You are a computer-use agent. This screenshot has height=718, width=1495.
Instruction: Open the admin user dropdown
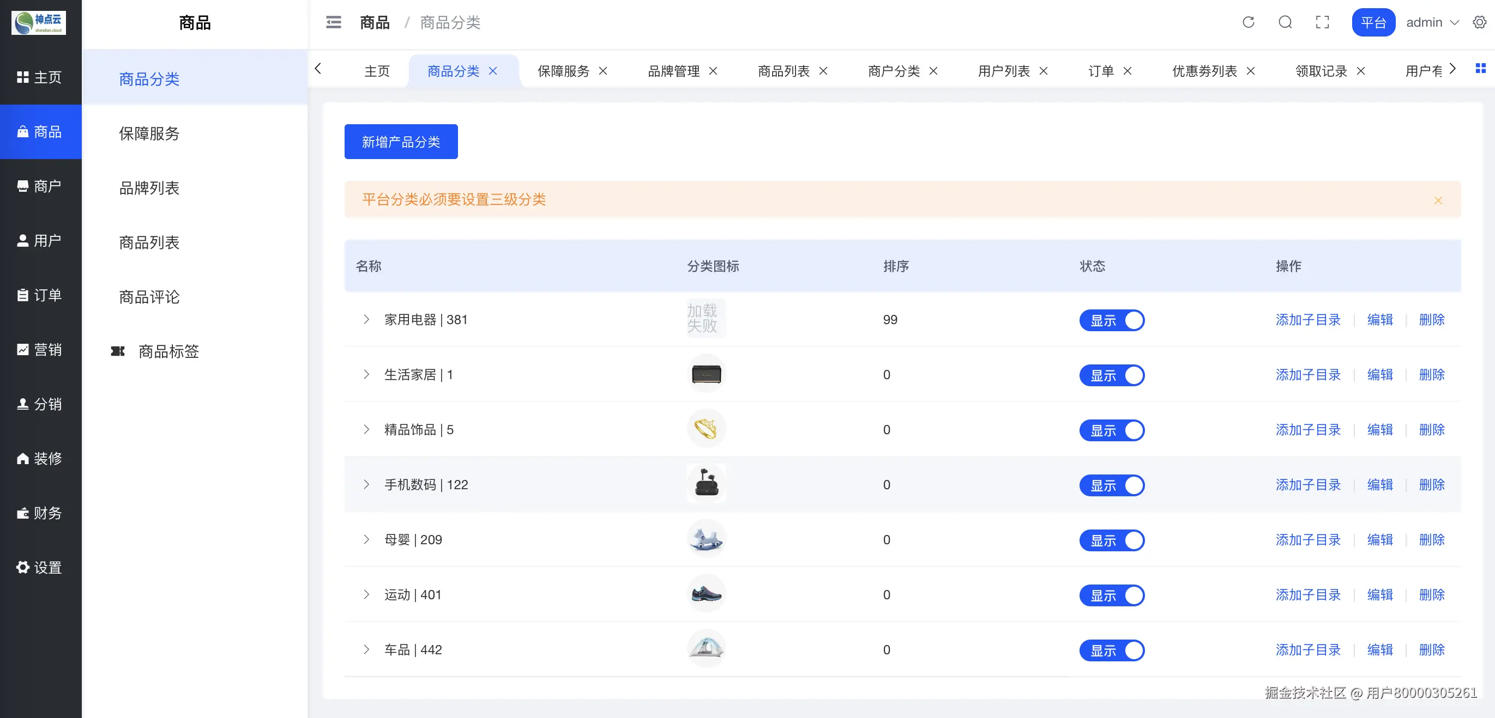point(1432,23)
